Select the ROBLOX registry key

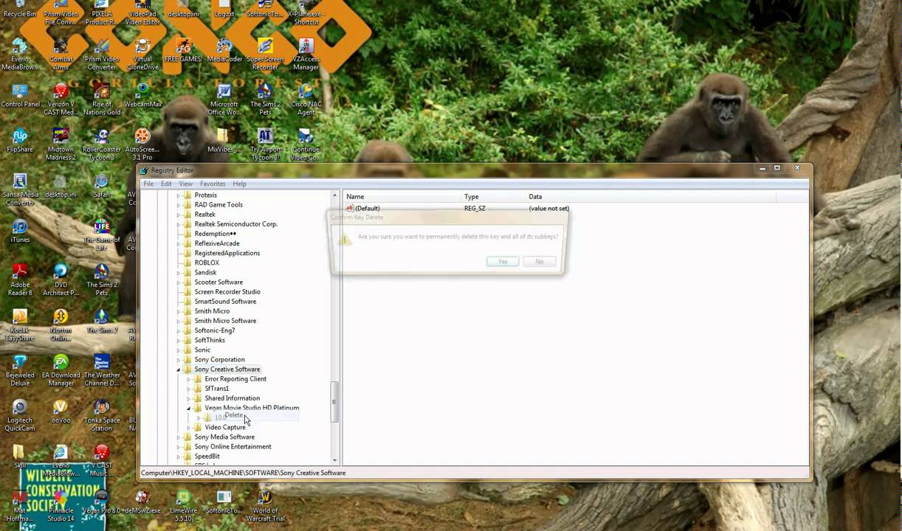tap(207, 263)
